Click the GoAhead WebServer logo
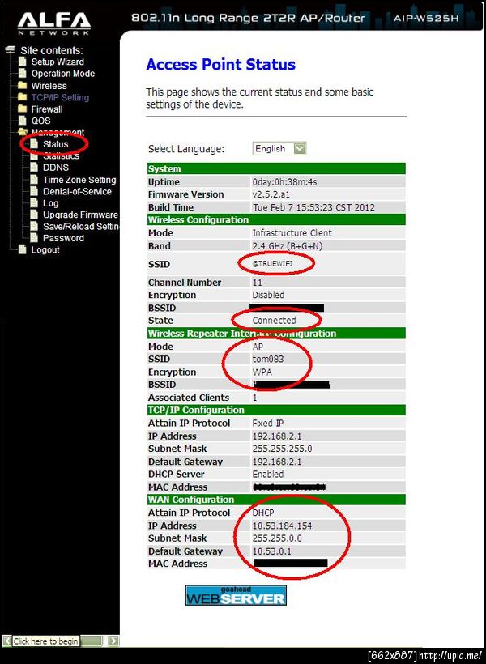486x664 pixels. [x=236, y=595]
